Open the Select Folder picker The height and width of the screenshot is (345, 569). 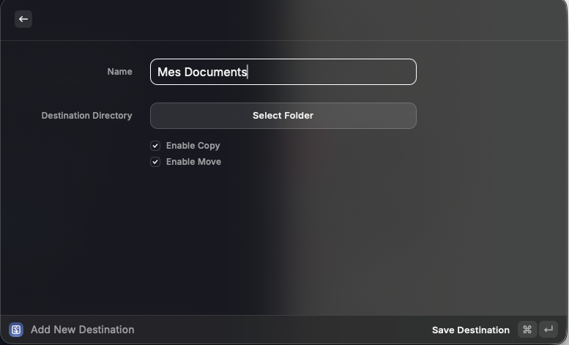(283, 116)
